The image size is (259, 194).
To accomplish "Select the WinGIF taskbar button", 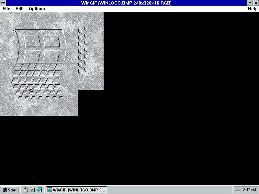I will click(76, 190).
